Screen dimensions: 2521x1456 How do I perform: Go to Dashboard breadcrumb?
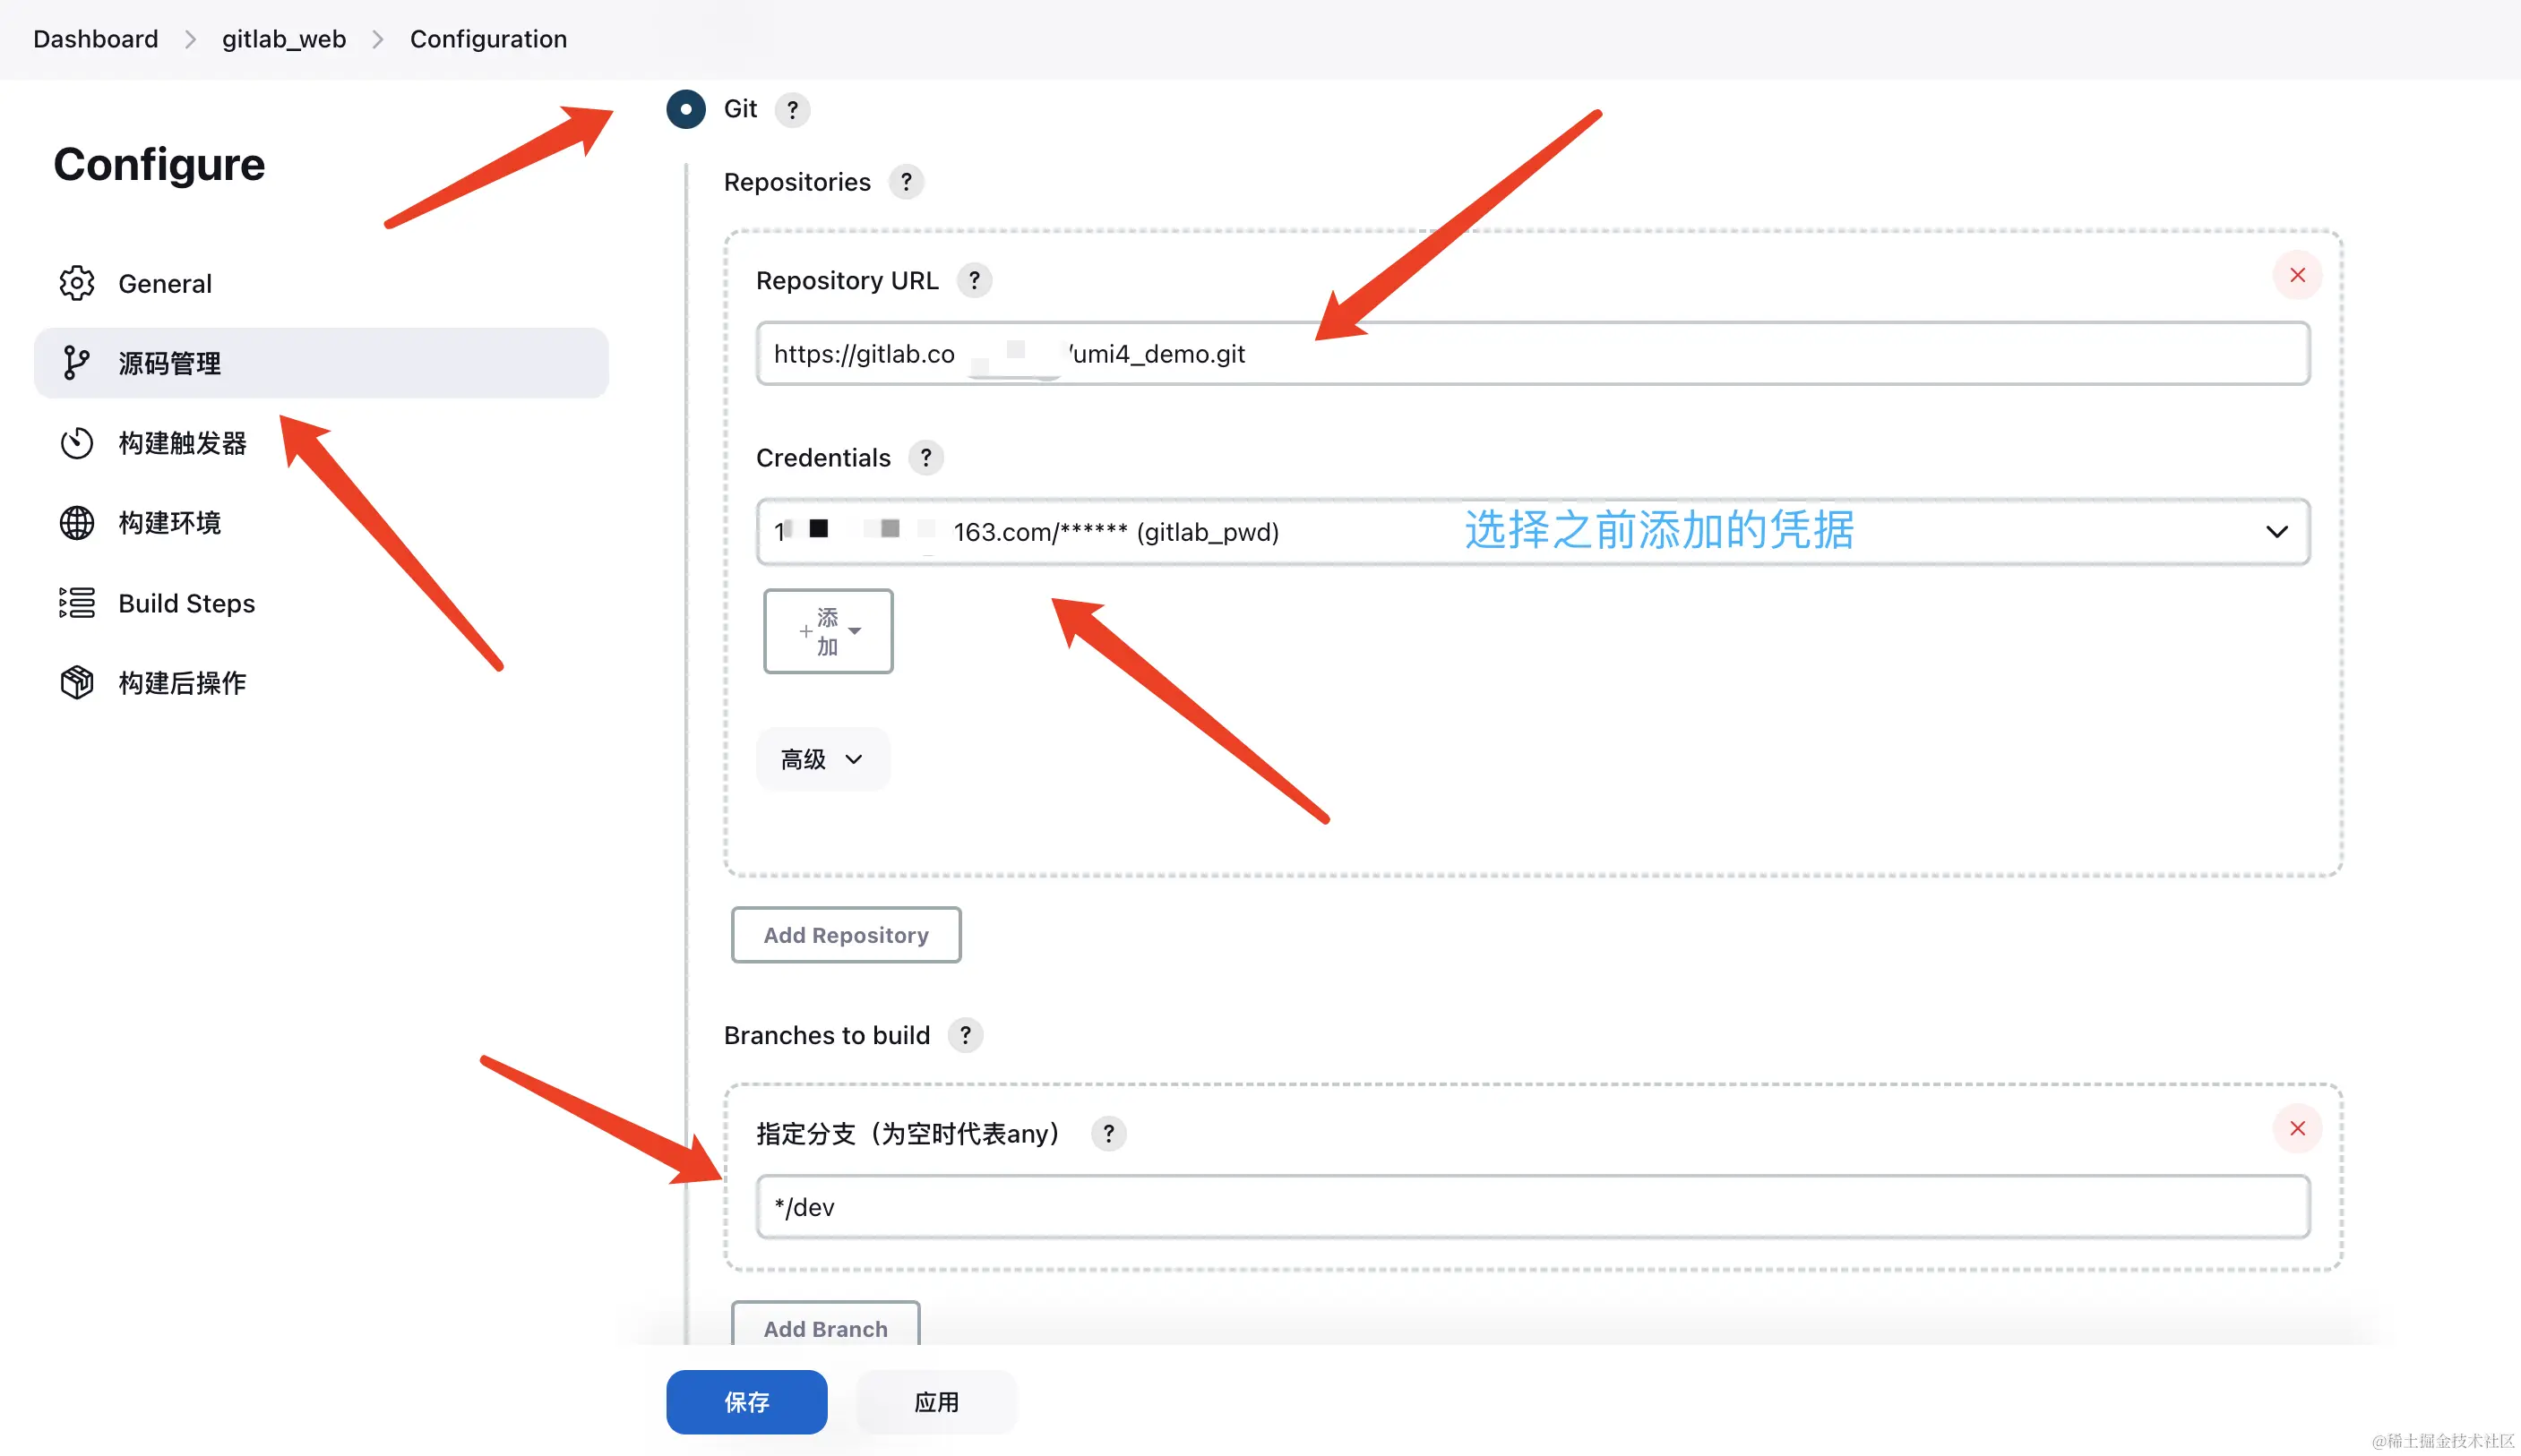96,39
